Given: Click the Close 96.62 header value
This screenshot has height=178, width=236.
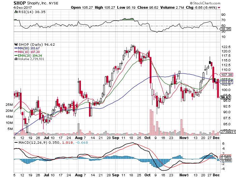Looking at the screenshot, I should pyautogui.click(x=148, y=7).
